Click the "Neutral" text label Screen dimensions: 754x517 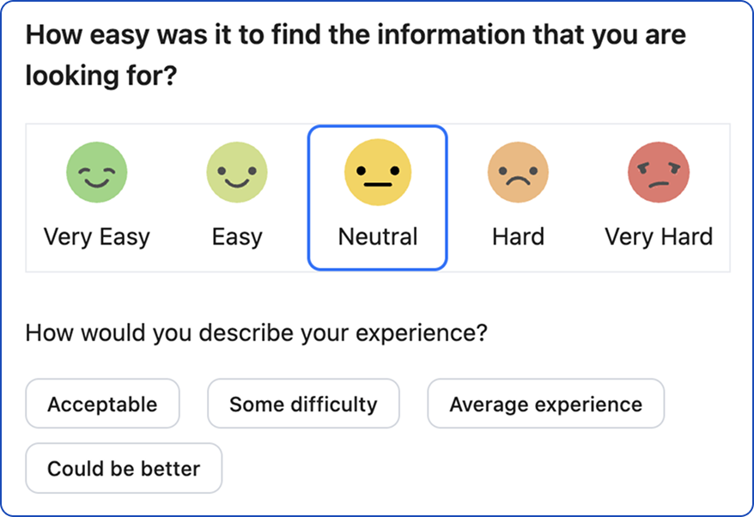378,236
